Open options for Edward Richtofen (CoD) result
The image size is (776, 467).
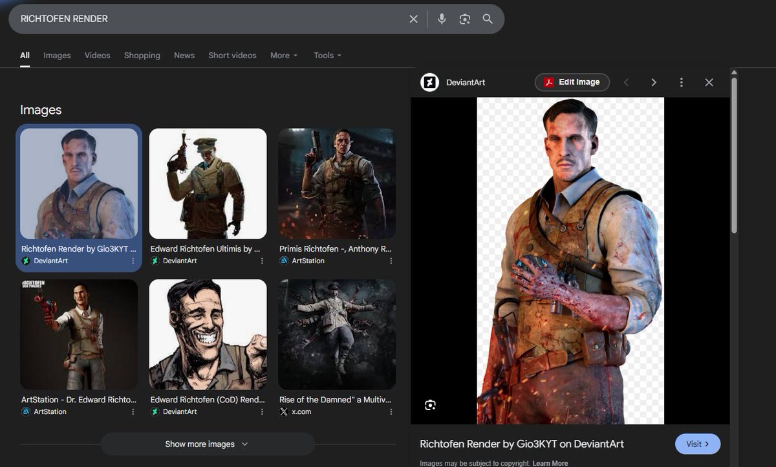click(x=262, y=411)
